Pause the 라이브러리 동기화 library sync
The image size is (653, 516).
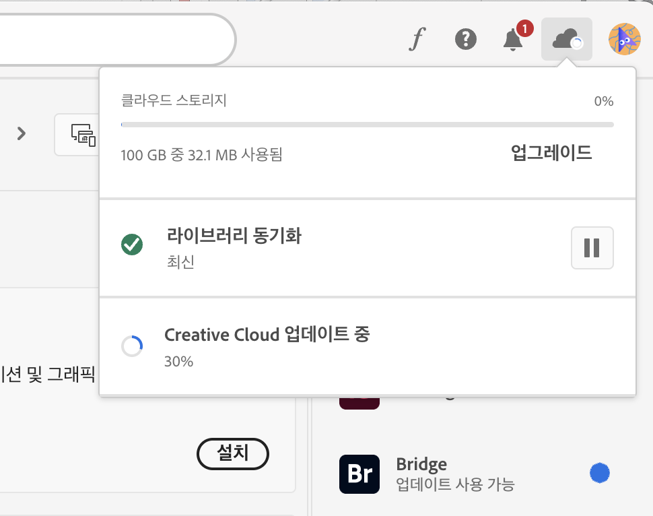coord(592,247)
